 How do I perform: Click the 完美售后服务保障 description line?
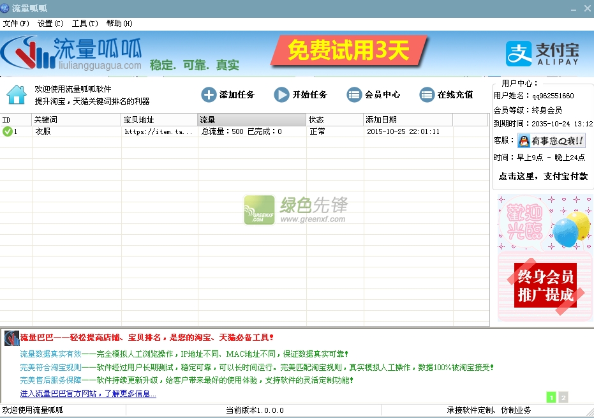tap(186, 380)
